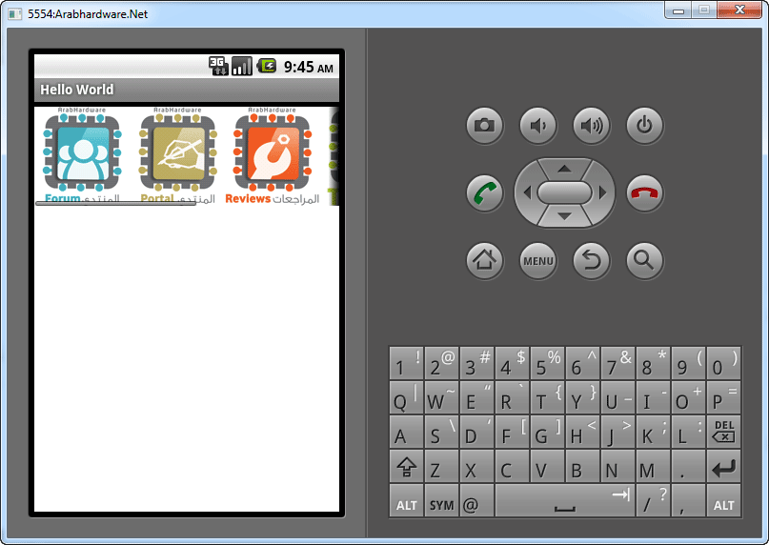Click the MENU hardware button
This screenshot has height=545, width=769.
coord(538,260)
